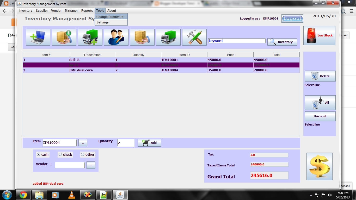Click the Tools menu

coord(100,11)
